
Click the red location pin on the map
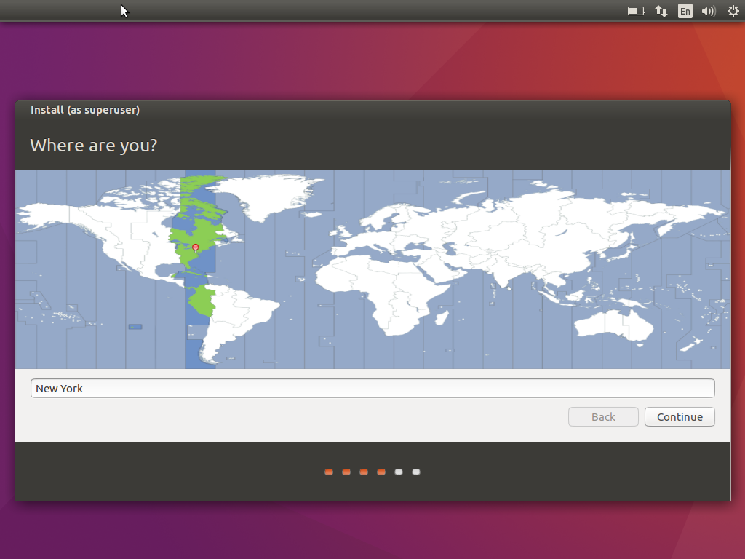point(195,247)
